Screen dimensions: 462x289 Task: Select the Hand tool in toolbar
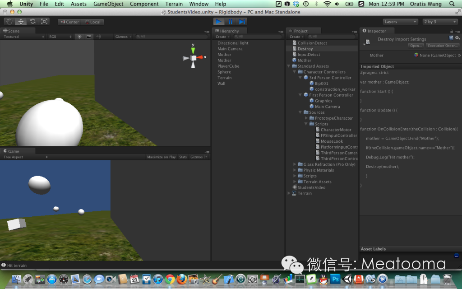tap(9, 22)
